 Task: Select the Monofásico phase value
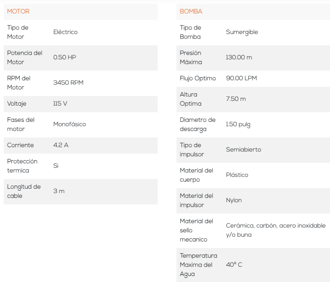click(70, 124)
